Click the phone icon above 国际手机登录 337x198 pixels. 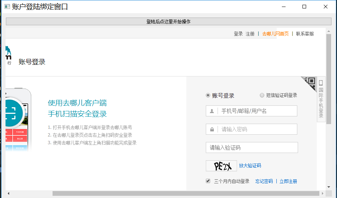tap(321, 83)
